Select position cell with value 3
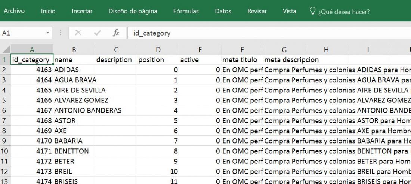 coord(158,100)
